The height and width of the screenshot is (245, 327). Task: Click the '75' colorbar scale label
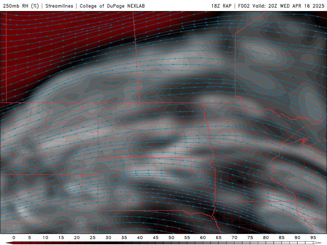pos(250,238)
